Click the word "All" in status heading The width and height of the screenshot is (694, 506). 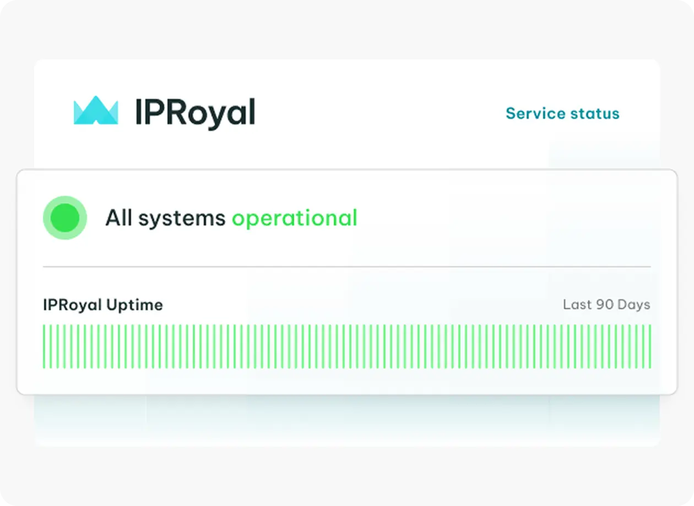[x=119, y=218]
